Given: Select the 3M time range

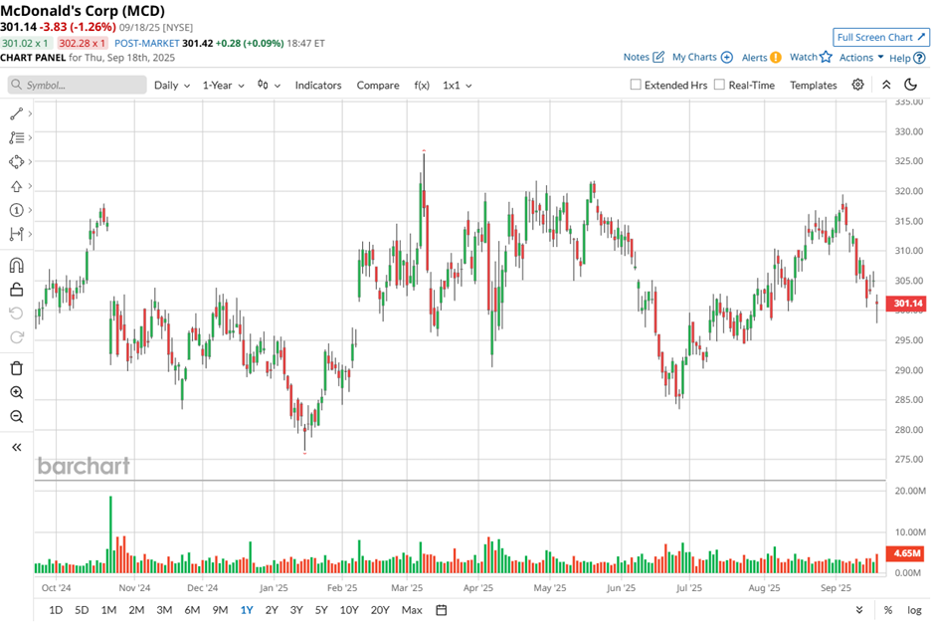Looking at the screenshot, I should [164, 610].
